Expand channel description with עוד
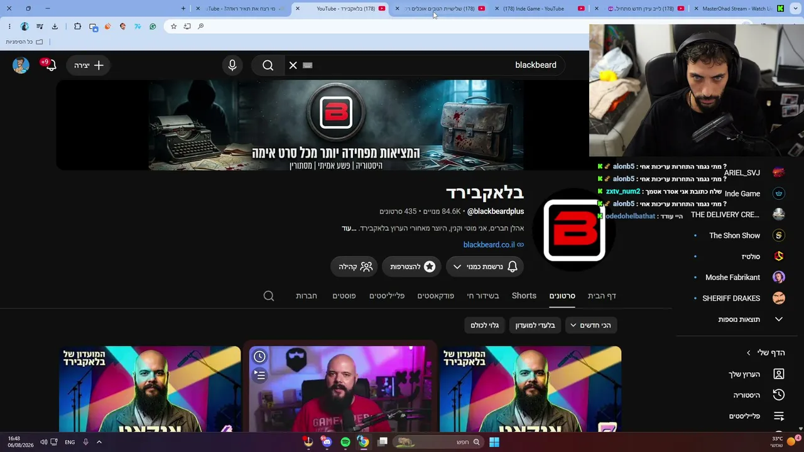The height and width of the screenshot is (452, 804). 349,228
